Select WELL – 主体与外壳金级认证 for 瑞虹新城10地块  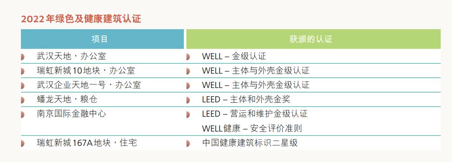pos(256,71)
